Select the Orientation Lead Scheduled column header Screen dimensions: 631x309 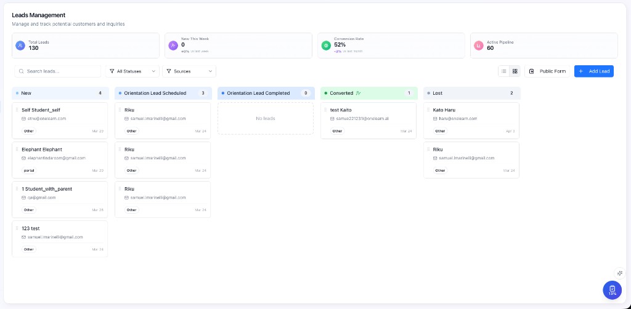coord(163,93)
